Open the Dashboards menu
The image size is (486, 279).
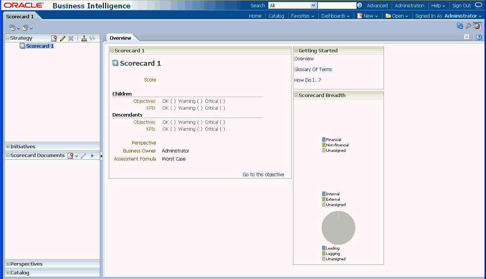pos(335,16)
